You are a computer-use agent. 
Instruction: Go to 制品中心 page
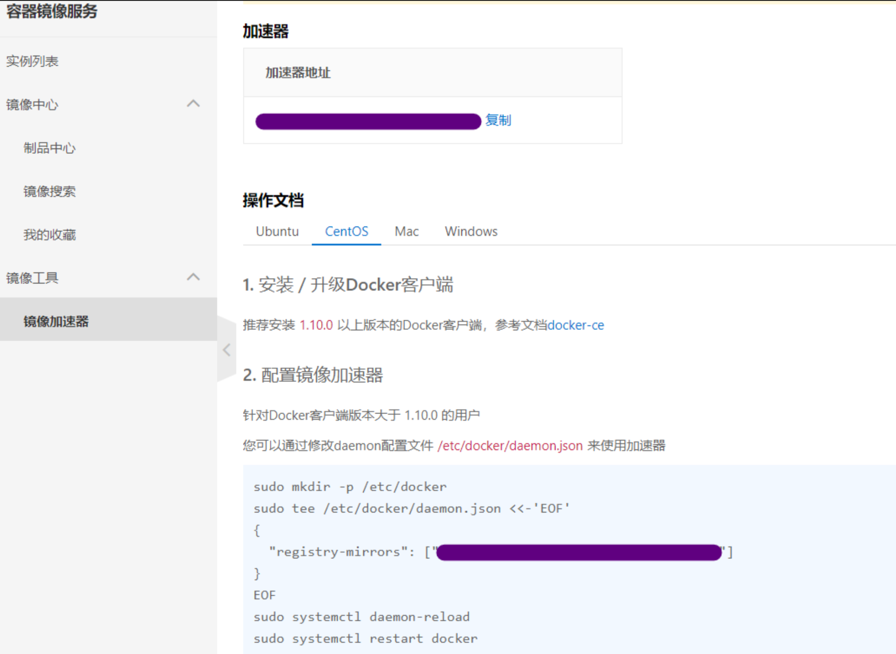(50, 148)
